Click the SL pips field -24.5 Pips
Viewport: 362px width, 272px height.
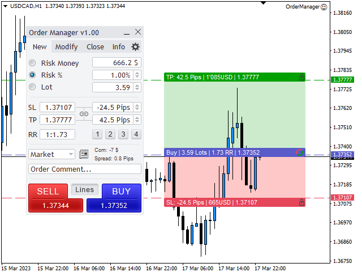click(x=113, y=107)
